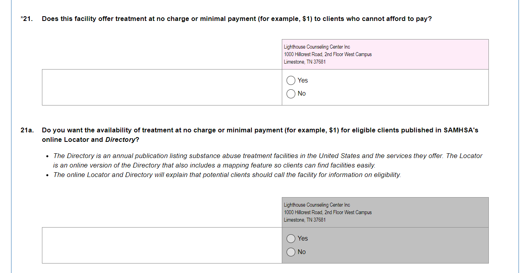Click the empty left cell in question 21a row

click(162, 245)
